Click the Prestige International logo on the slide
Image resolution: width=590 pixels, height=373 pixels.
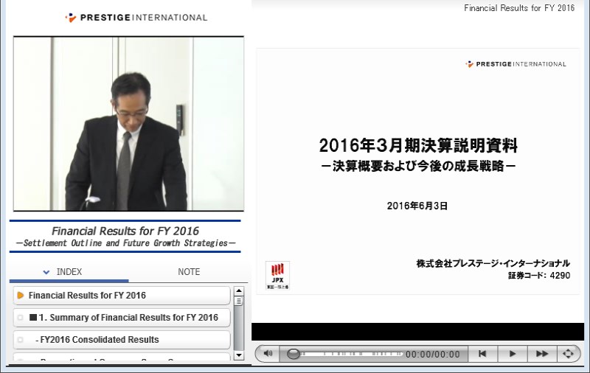click(x=516, y=64)
